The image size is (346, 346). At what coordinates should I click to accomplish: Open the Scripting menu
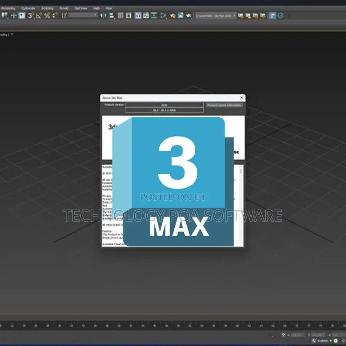point(47,8)
